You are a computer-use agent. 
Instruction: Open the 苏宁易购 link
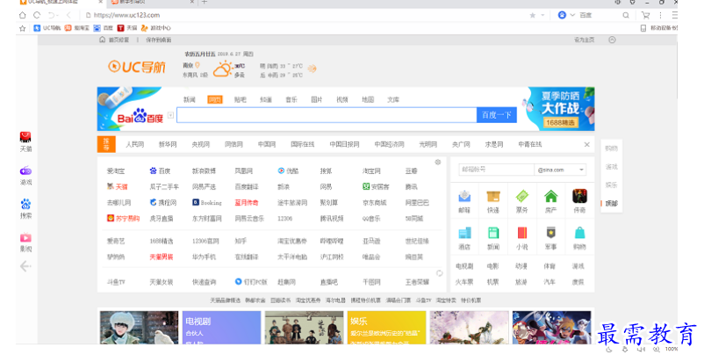(x=123, y=218)
